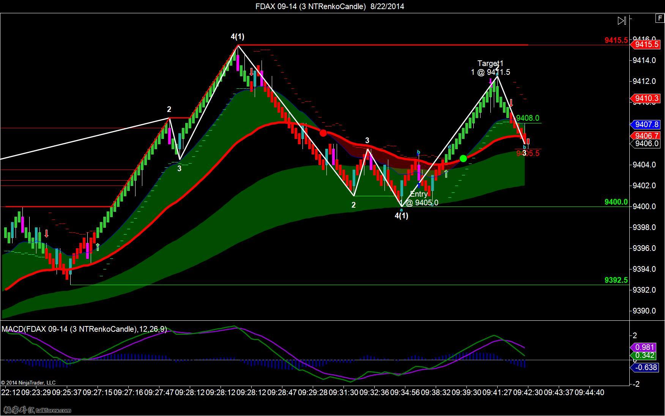Viewport: 665px width, 416px height.
Task: Select the up arrow signal near 09:27:15
Action: click(98, 247)
